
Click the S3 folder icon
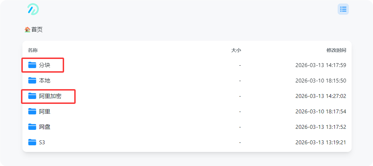click(x=32, y=142)
